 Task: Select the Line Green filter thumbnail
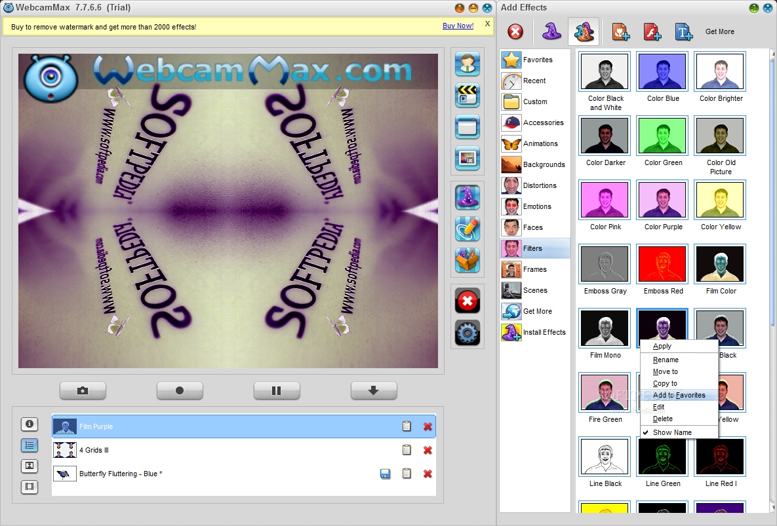pos(662,456)
